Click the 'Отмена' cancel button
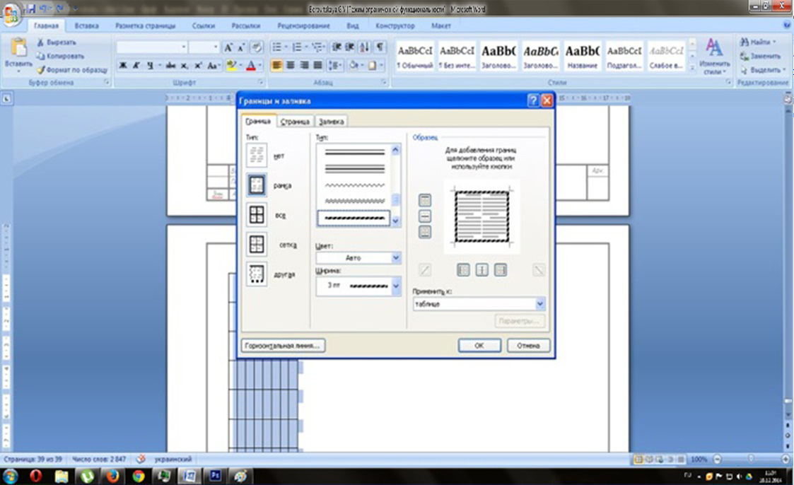This screenshot has height=485, width=794. tap(528, 345)
